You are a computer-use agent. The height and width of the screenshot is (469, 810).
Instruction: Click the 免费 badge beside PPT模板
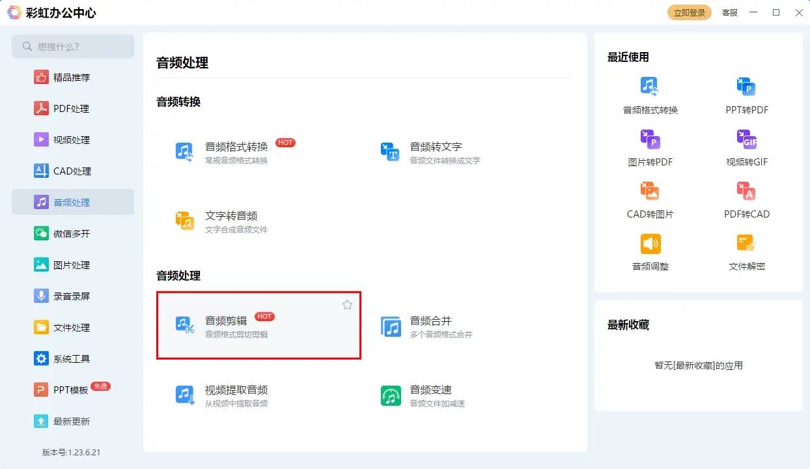click(x=101, y=386)
